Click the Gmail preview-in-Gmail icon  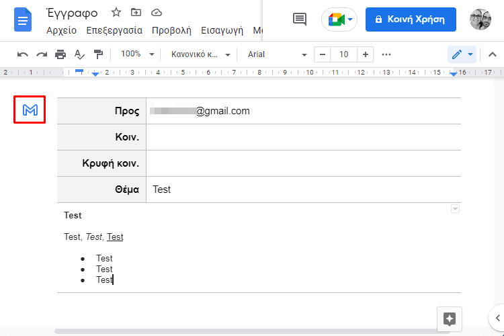coord(30,110)
